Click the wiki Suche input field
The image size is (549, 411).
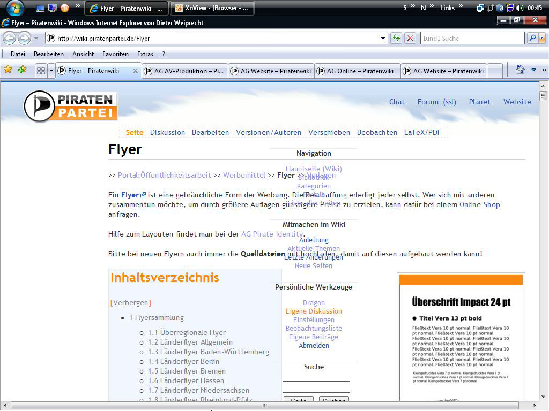(x=316, y=387)
